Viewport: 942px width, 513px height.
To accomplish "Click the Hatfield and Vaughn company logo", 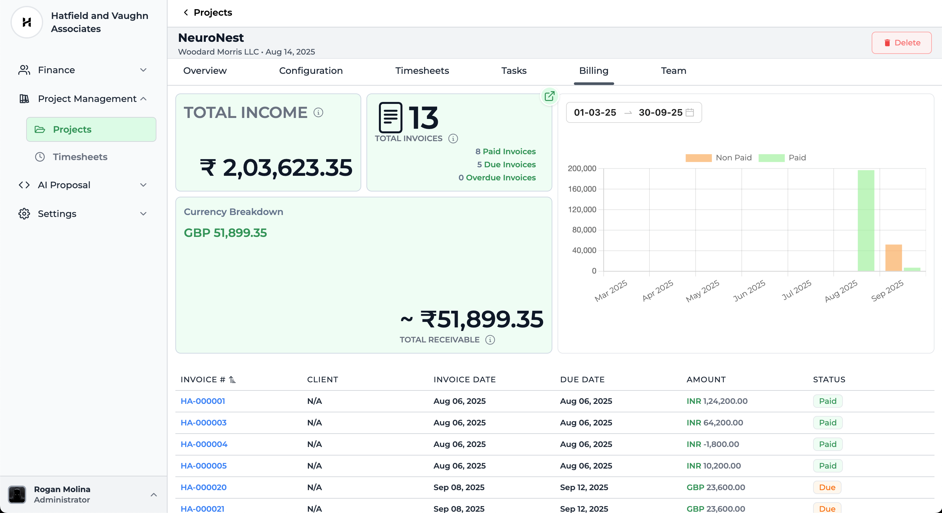I will tap(27, 22).
